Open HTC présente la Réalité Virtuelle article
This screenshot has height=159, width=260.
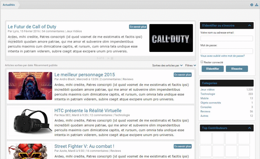click(x=88, y=110)
